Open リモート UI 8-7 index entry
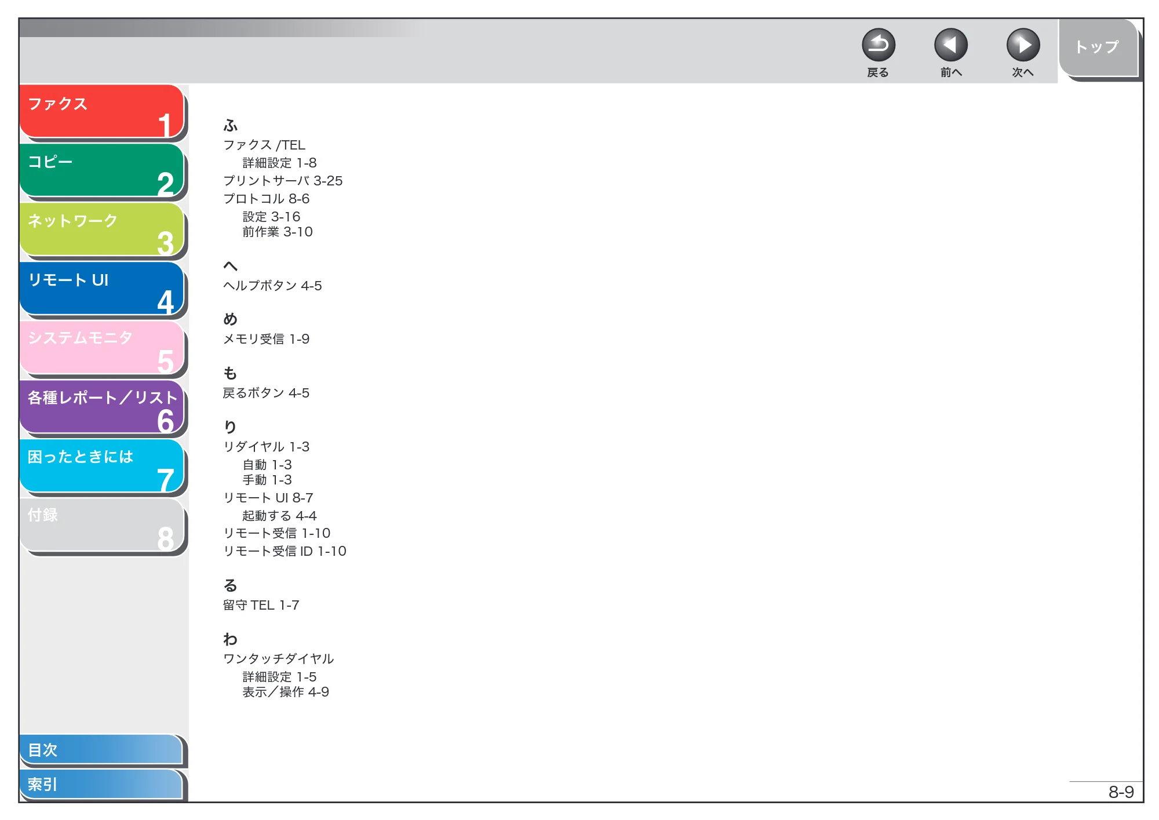 (268, 498)
